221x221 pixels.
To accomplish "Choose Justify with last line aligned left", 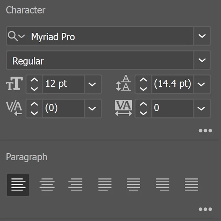I will point(105,184).
